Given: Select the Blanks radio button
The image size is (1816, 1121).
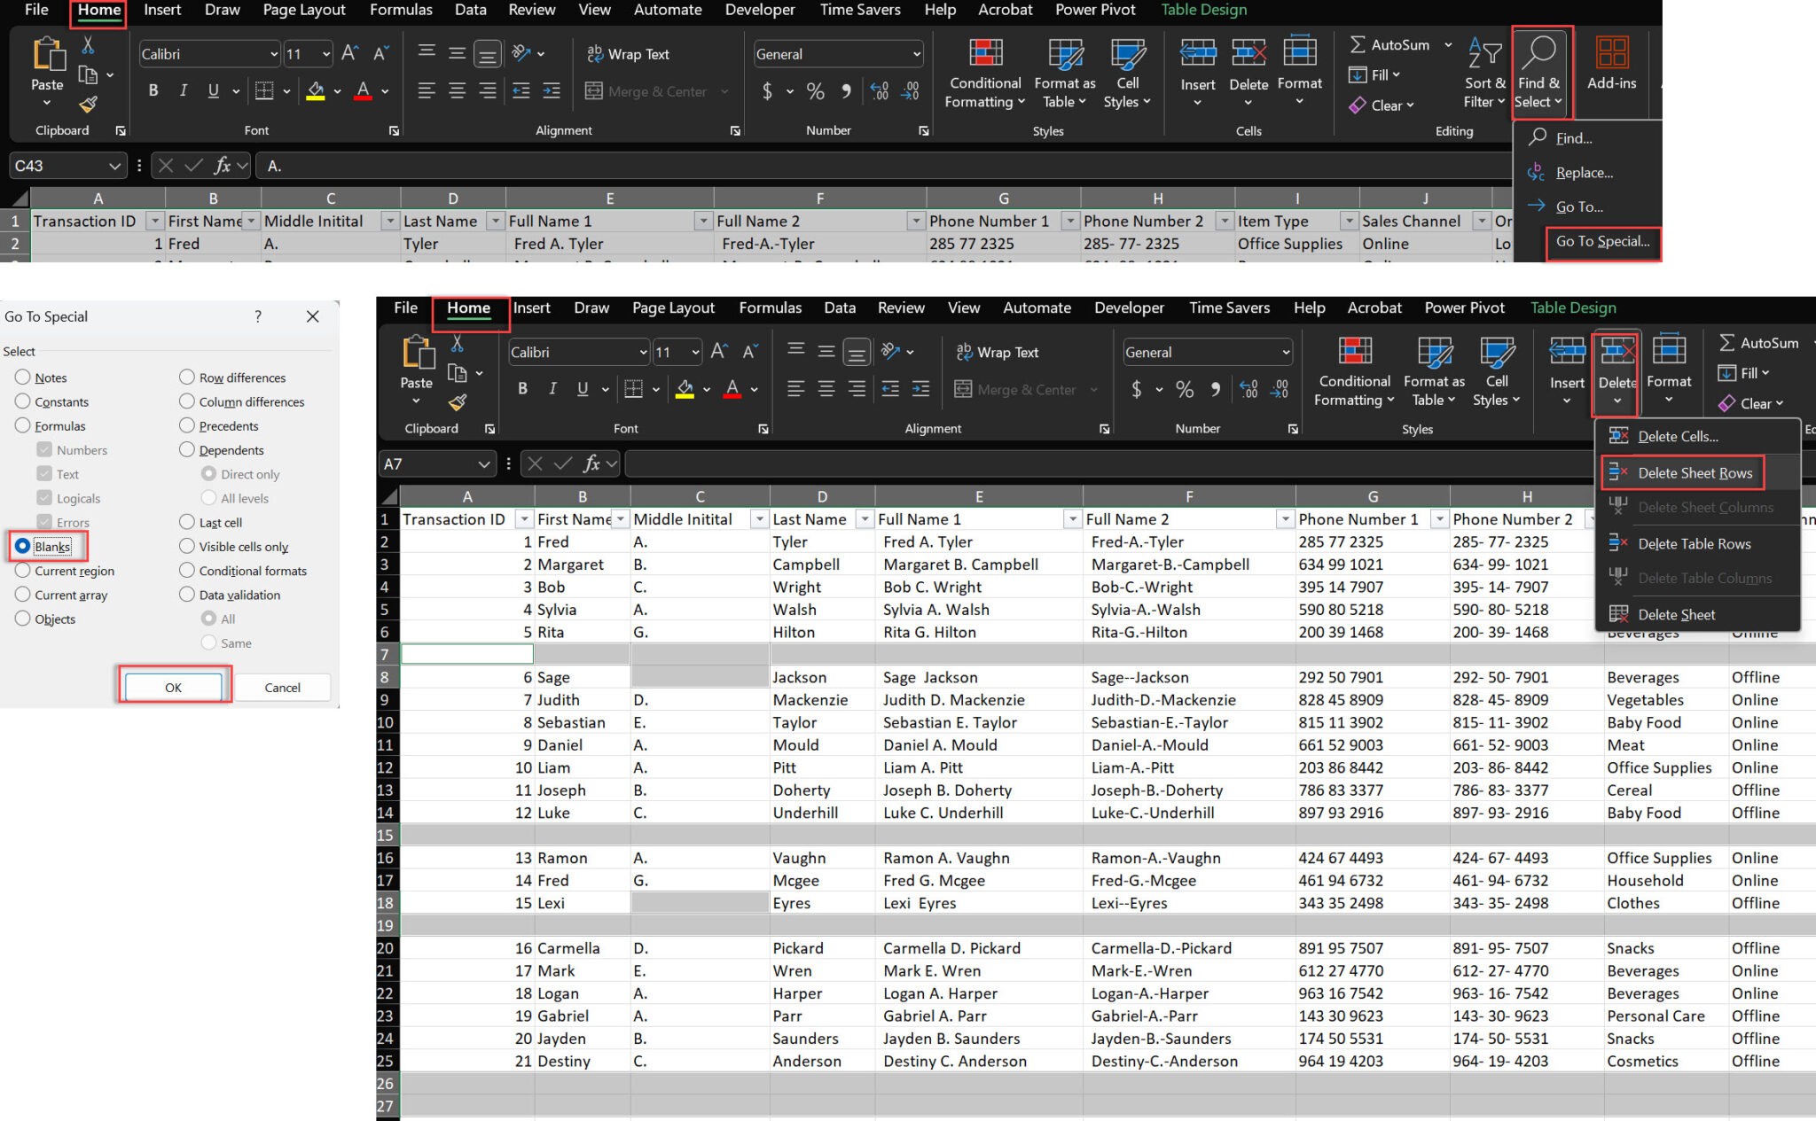Looking at the screenshot, I should [22, 546].
